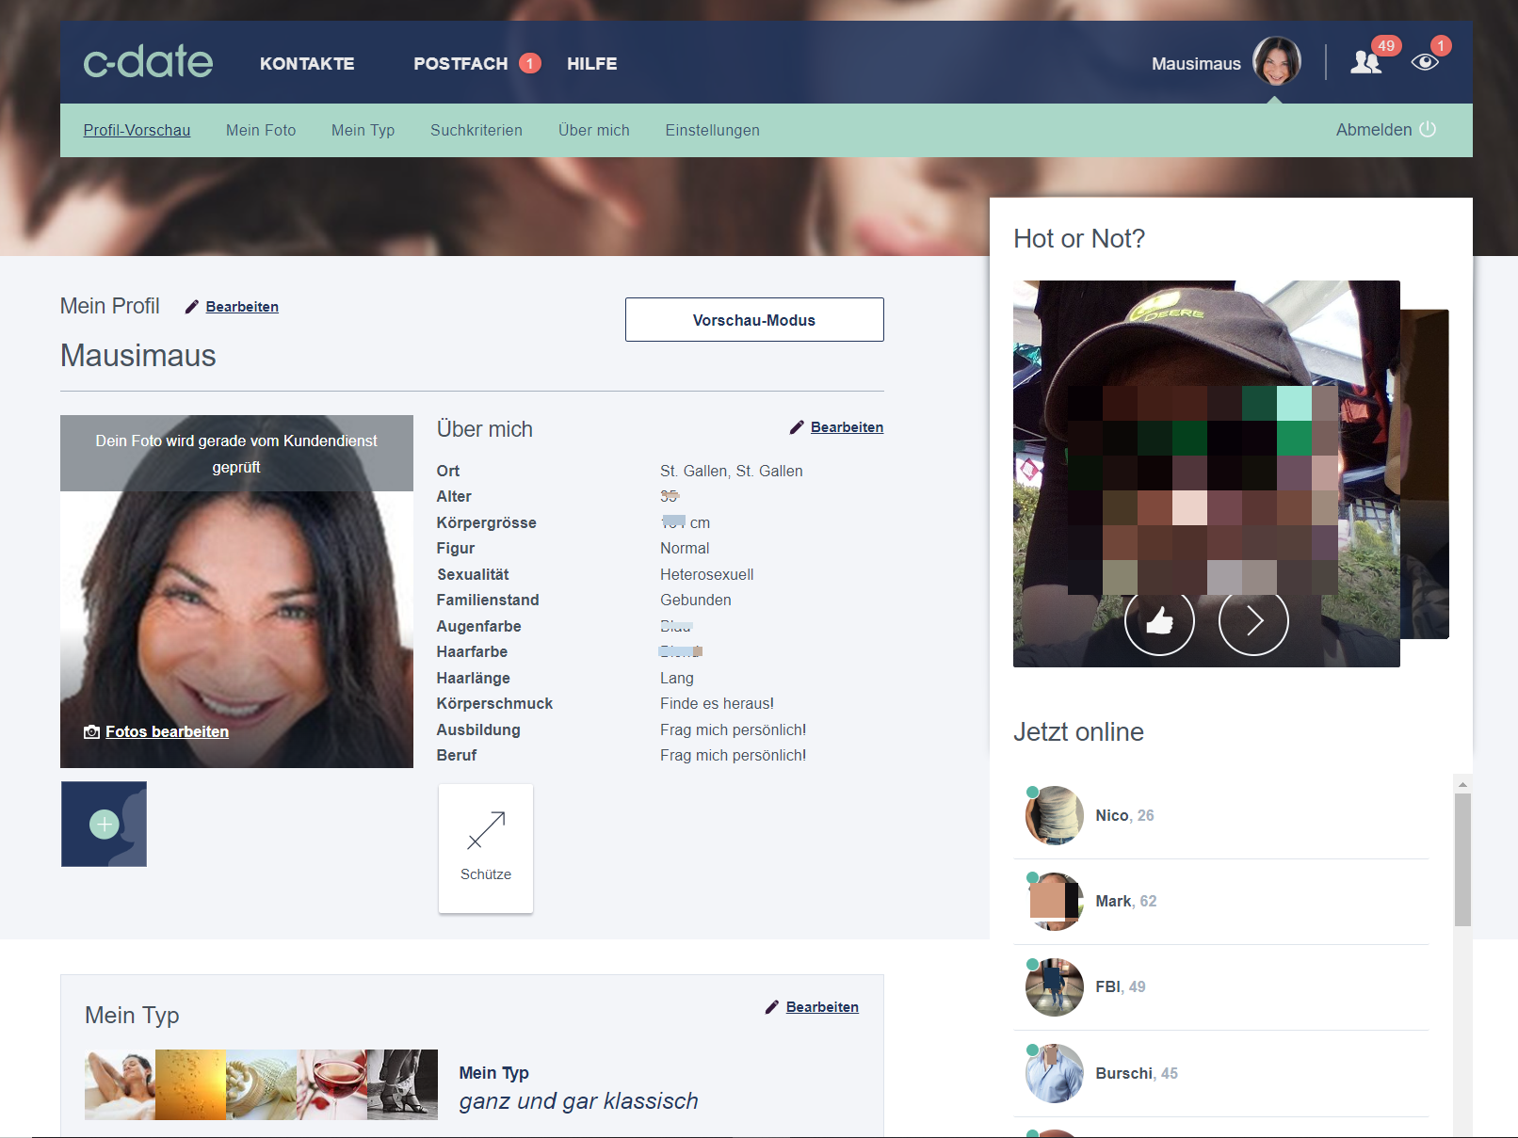Click the Mein Typ image strip
This screenshot has width=1518, height=1138.
click(x=261, y=1084)
